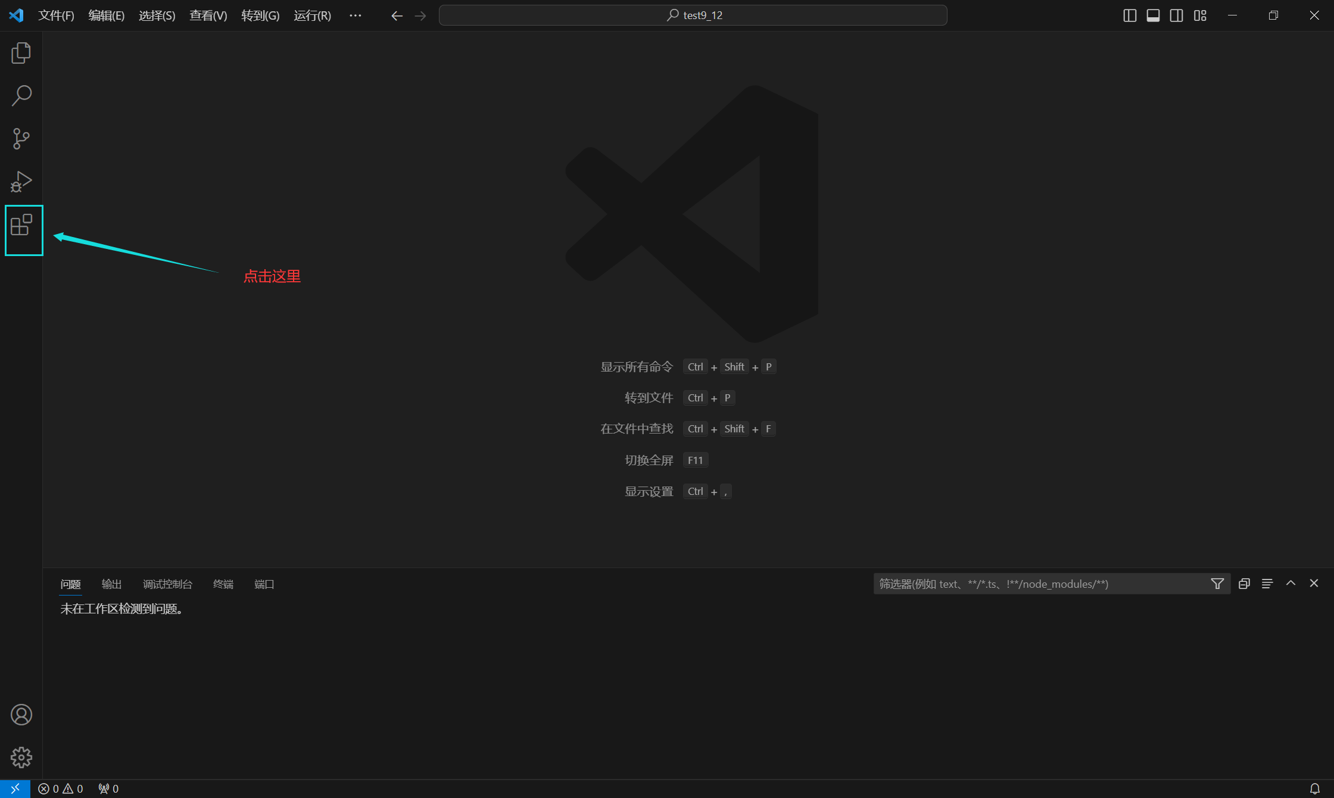Open the Explorer view in activity bar
This screenshot has height=798, width=1334.
[x=21, y=53]
